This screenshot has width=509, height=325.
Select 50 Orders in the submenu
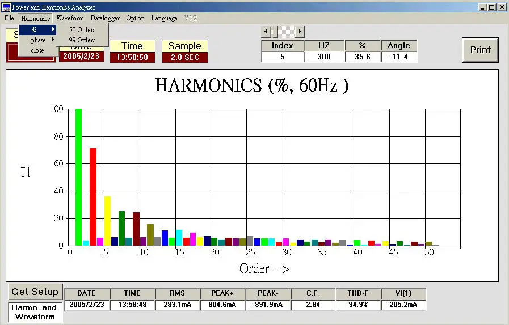coord(82,30)
